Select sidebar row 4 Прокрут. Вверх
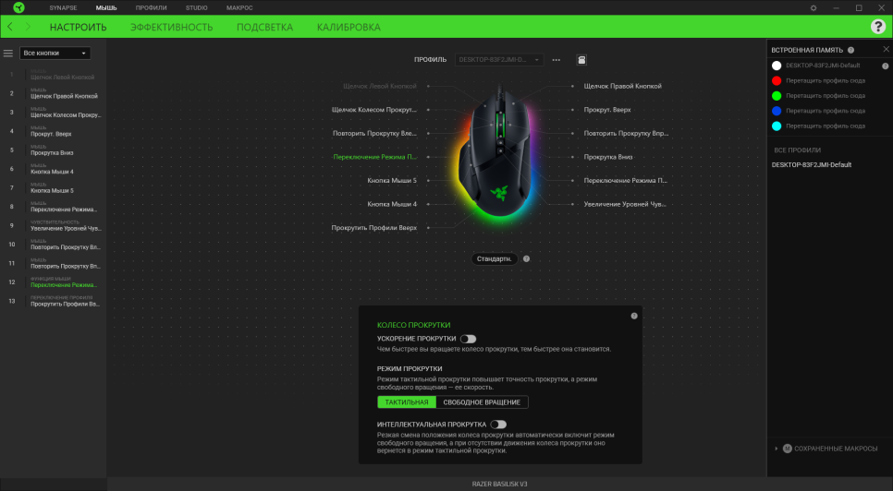 coord(53,131)
